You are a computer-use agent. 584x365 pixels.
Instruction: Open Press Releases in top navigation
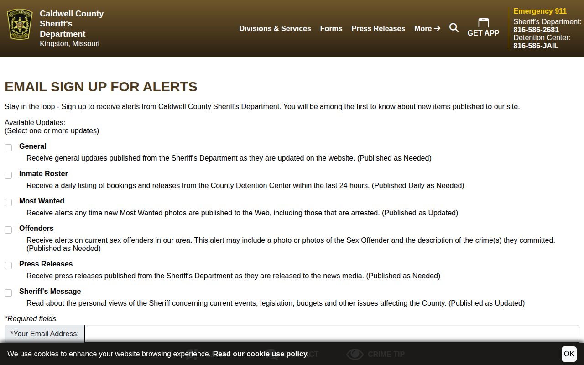378,28
